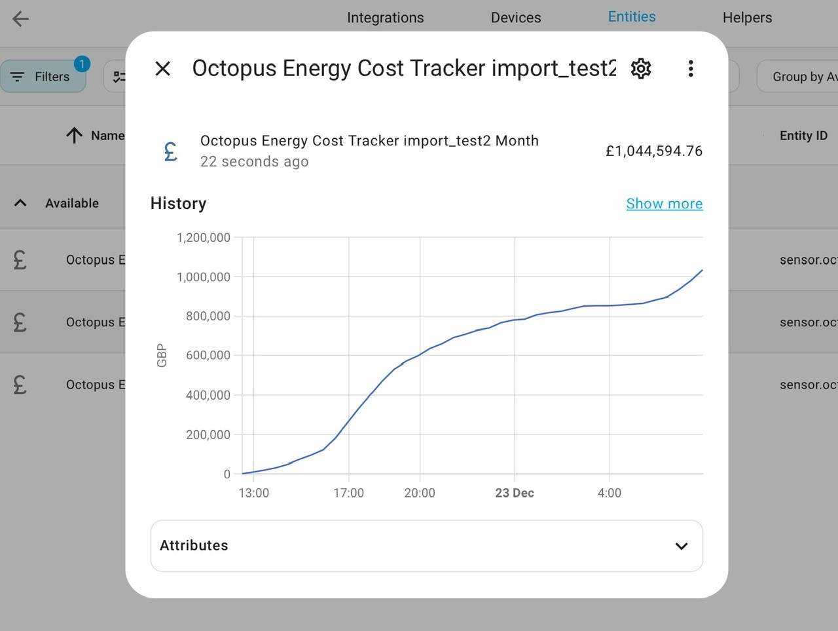Click the first row pound icon

pyautogui.click(x=20, y=259)
